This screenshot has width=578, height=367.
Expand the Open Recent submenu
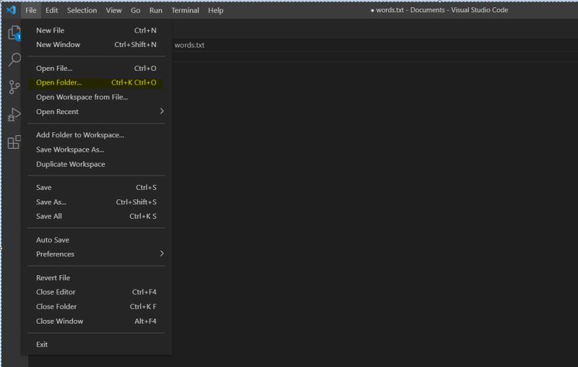96,111
